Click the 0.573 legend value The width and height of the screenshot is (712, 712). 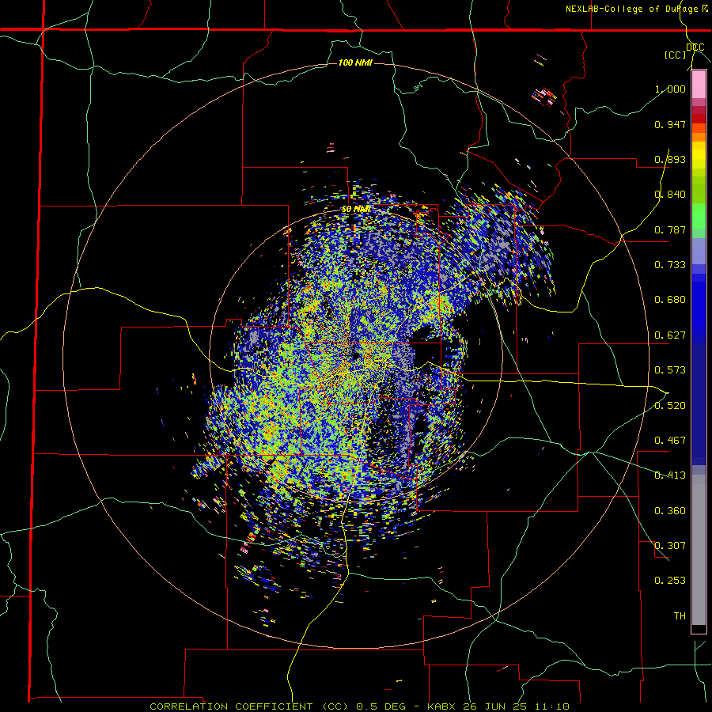click(670, 370)
